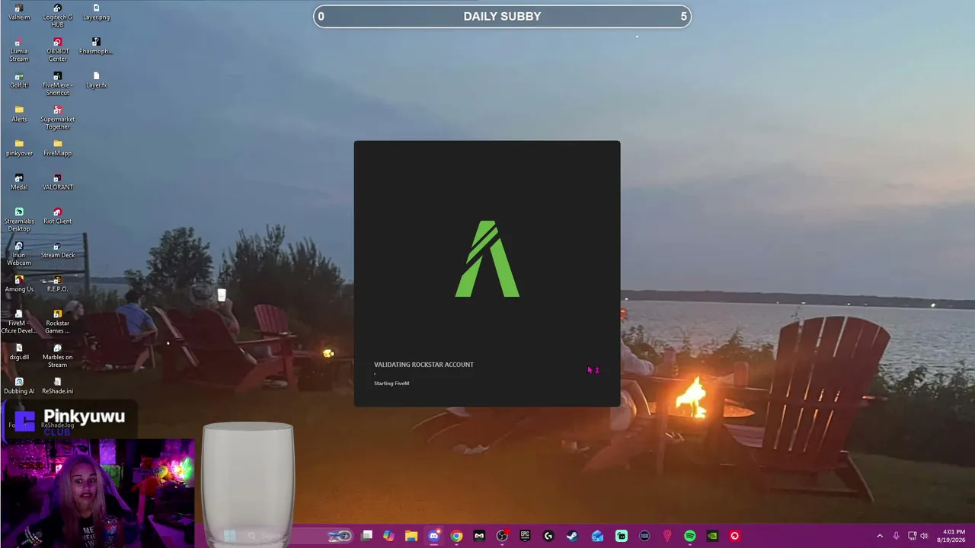Click the microphone icon in the system tray

coord(896,536)
